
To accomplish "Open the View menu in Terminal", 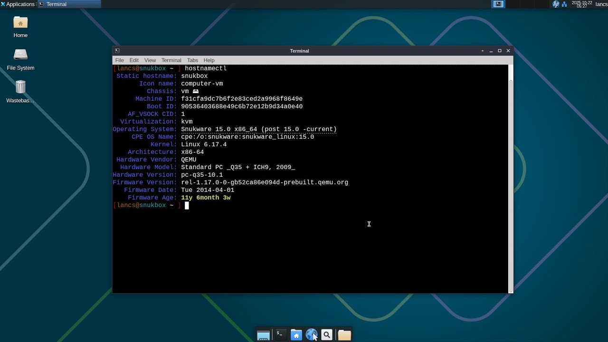I will coord(150,60).
